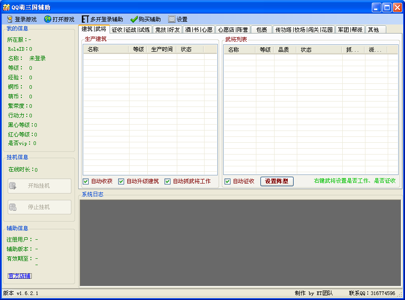Switch to the 其他 tab
Image resolution: width=405 pixels, height=300 pixels.
pos(375,30)
